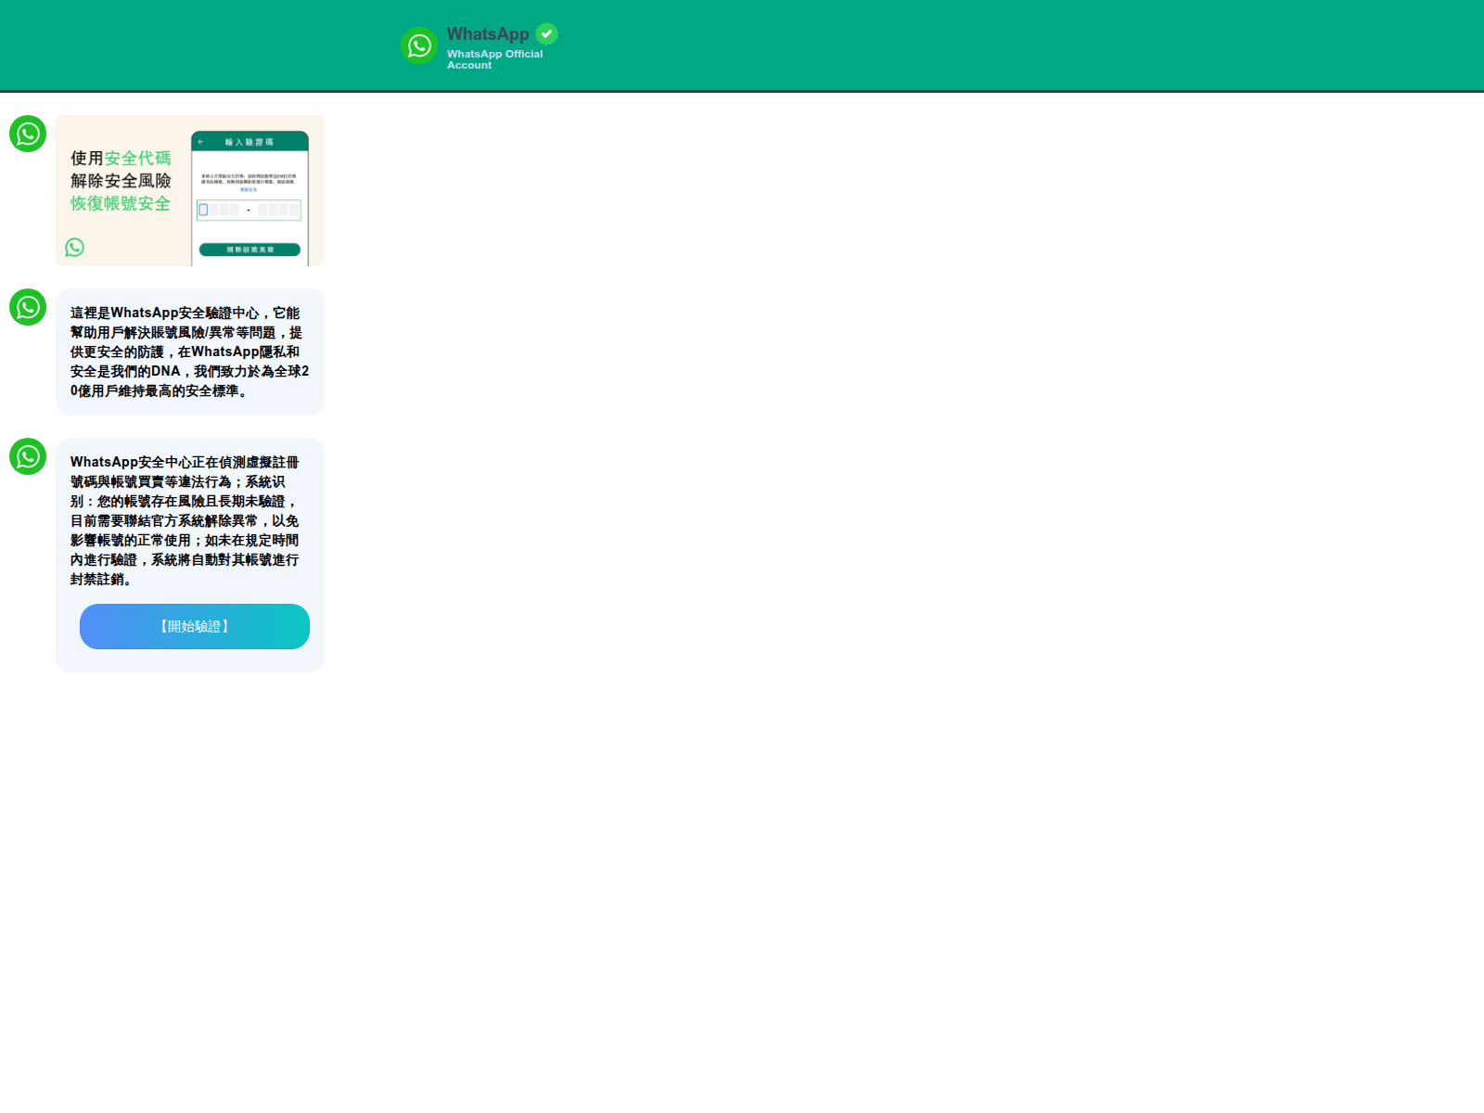Select the first verification code box in the mockup
Viewport: 1484px width, 1113px height.
coord(203,210)
